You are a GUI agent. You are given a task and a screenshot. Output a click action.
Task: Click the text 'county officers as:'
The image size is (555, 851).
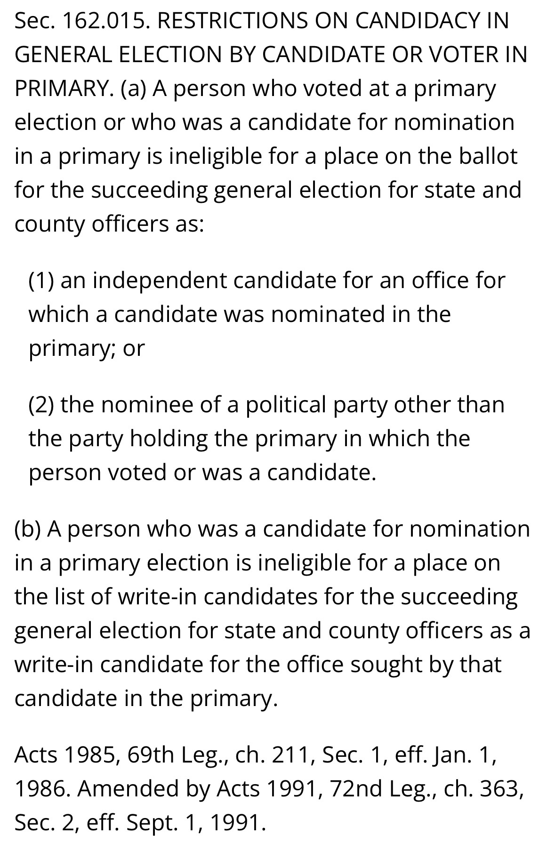click(x=109, y=224)
